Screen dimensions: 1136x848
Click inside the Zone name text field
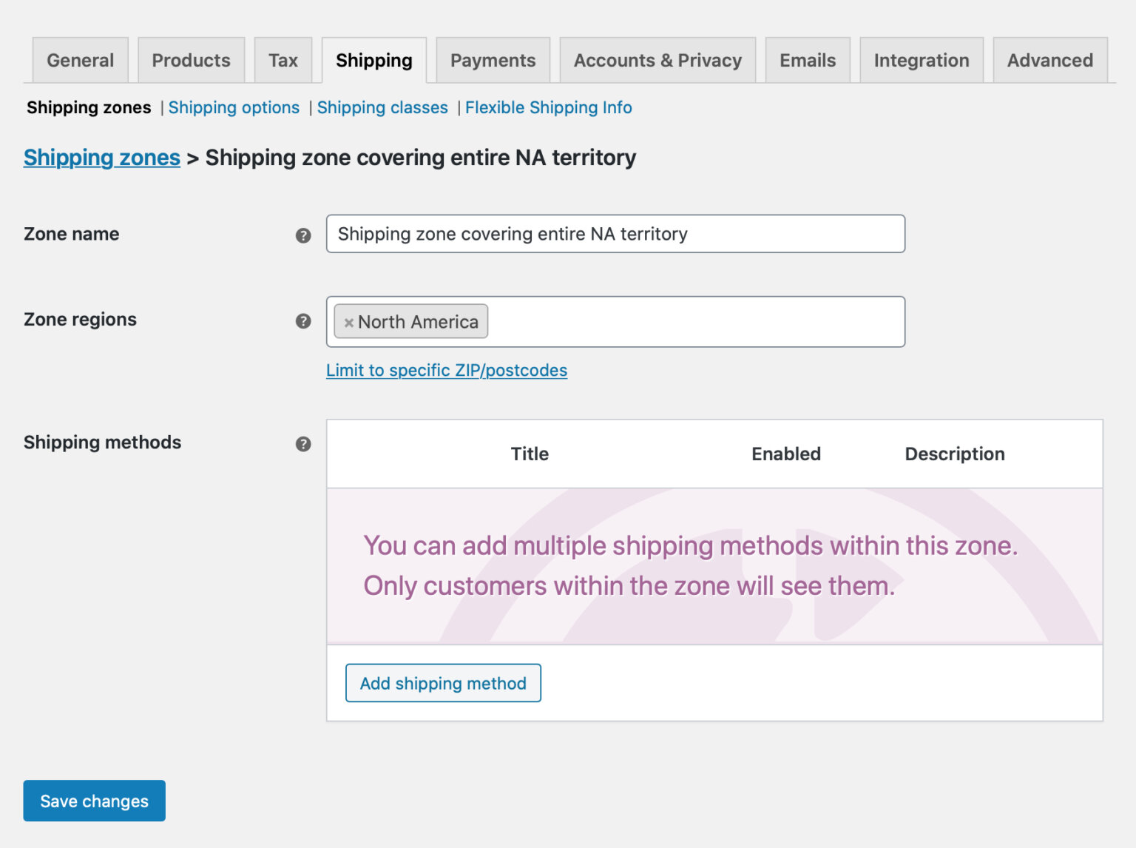point(615,234)
